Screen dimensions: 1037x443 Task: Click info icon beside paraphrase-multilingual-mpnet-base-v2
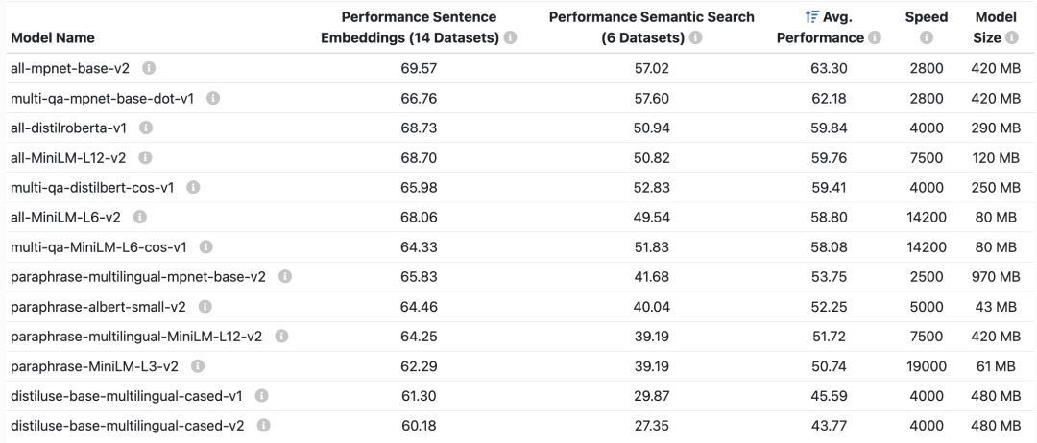point(285,277)
